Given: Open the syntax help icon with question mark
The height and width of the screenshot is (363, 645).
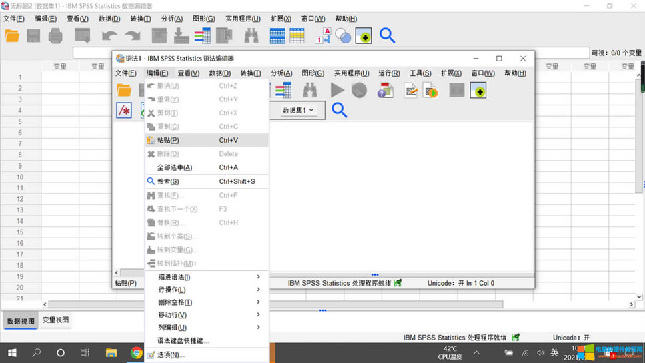Looking at the screenshot, I should 386,90.
